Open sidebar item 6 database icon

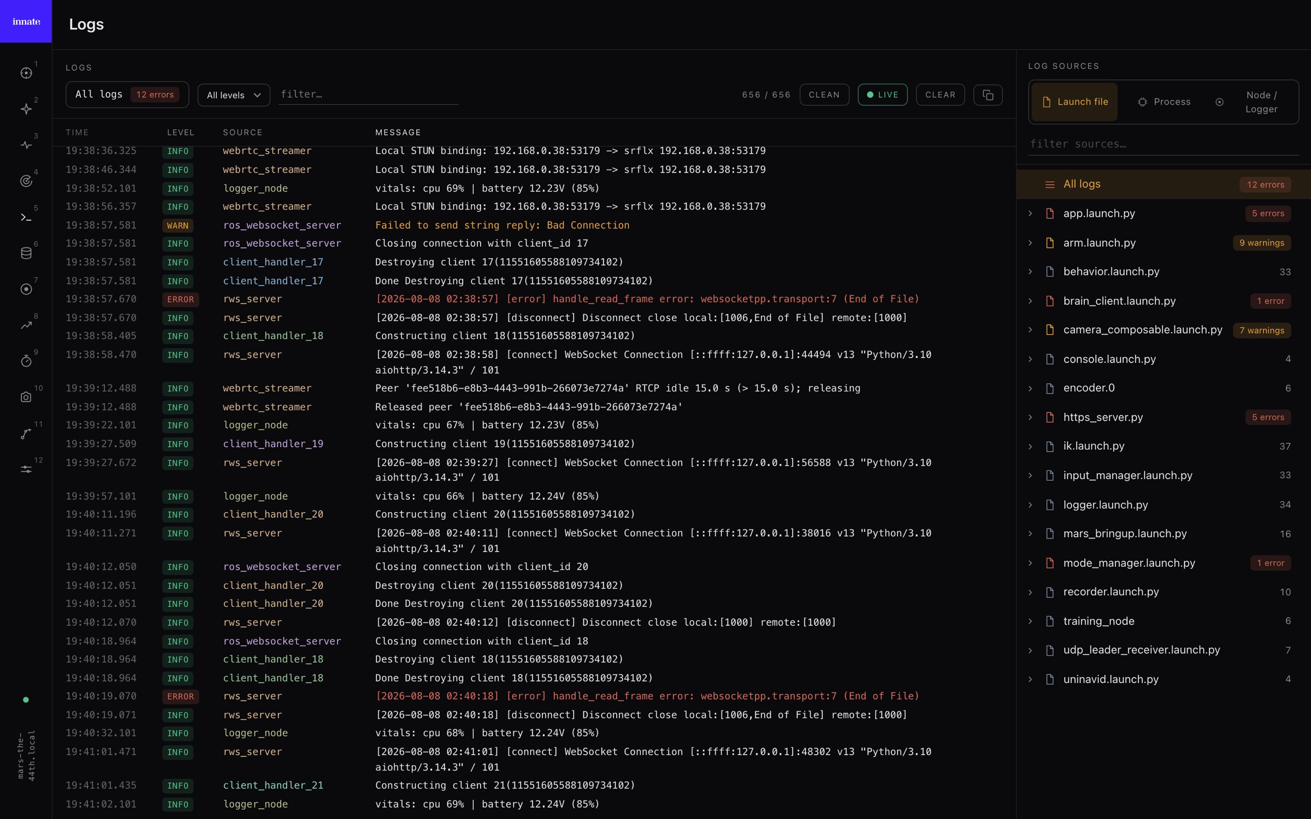click(26, 253)
